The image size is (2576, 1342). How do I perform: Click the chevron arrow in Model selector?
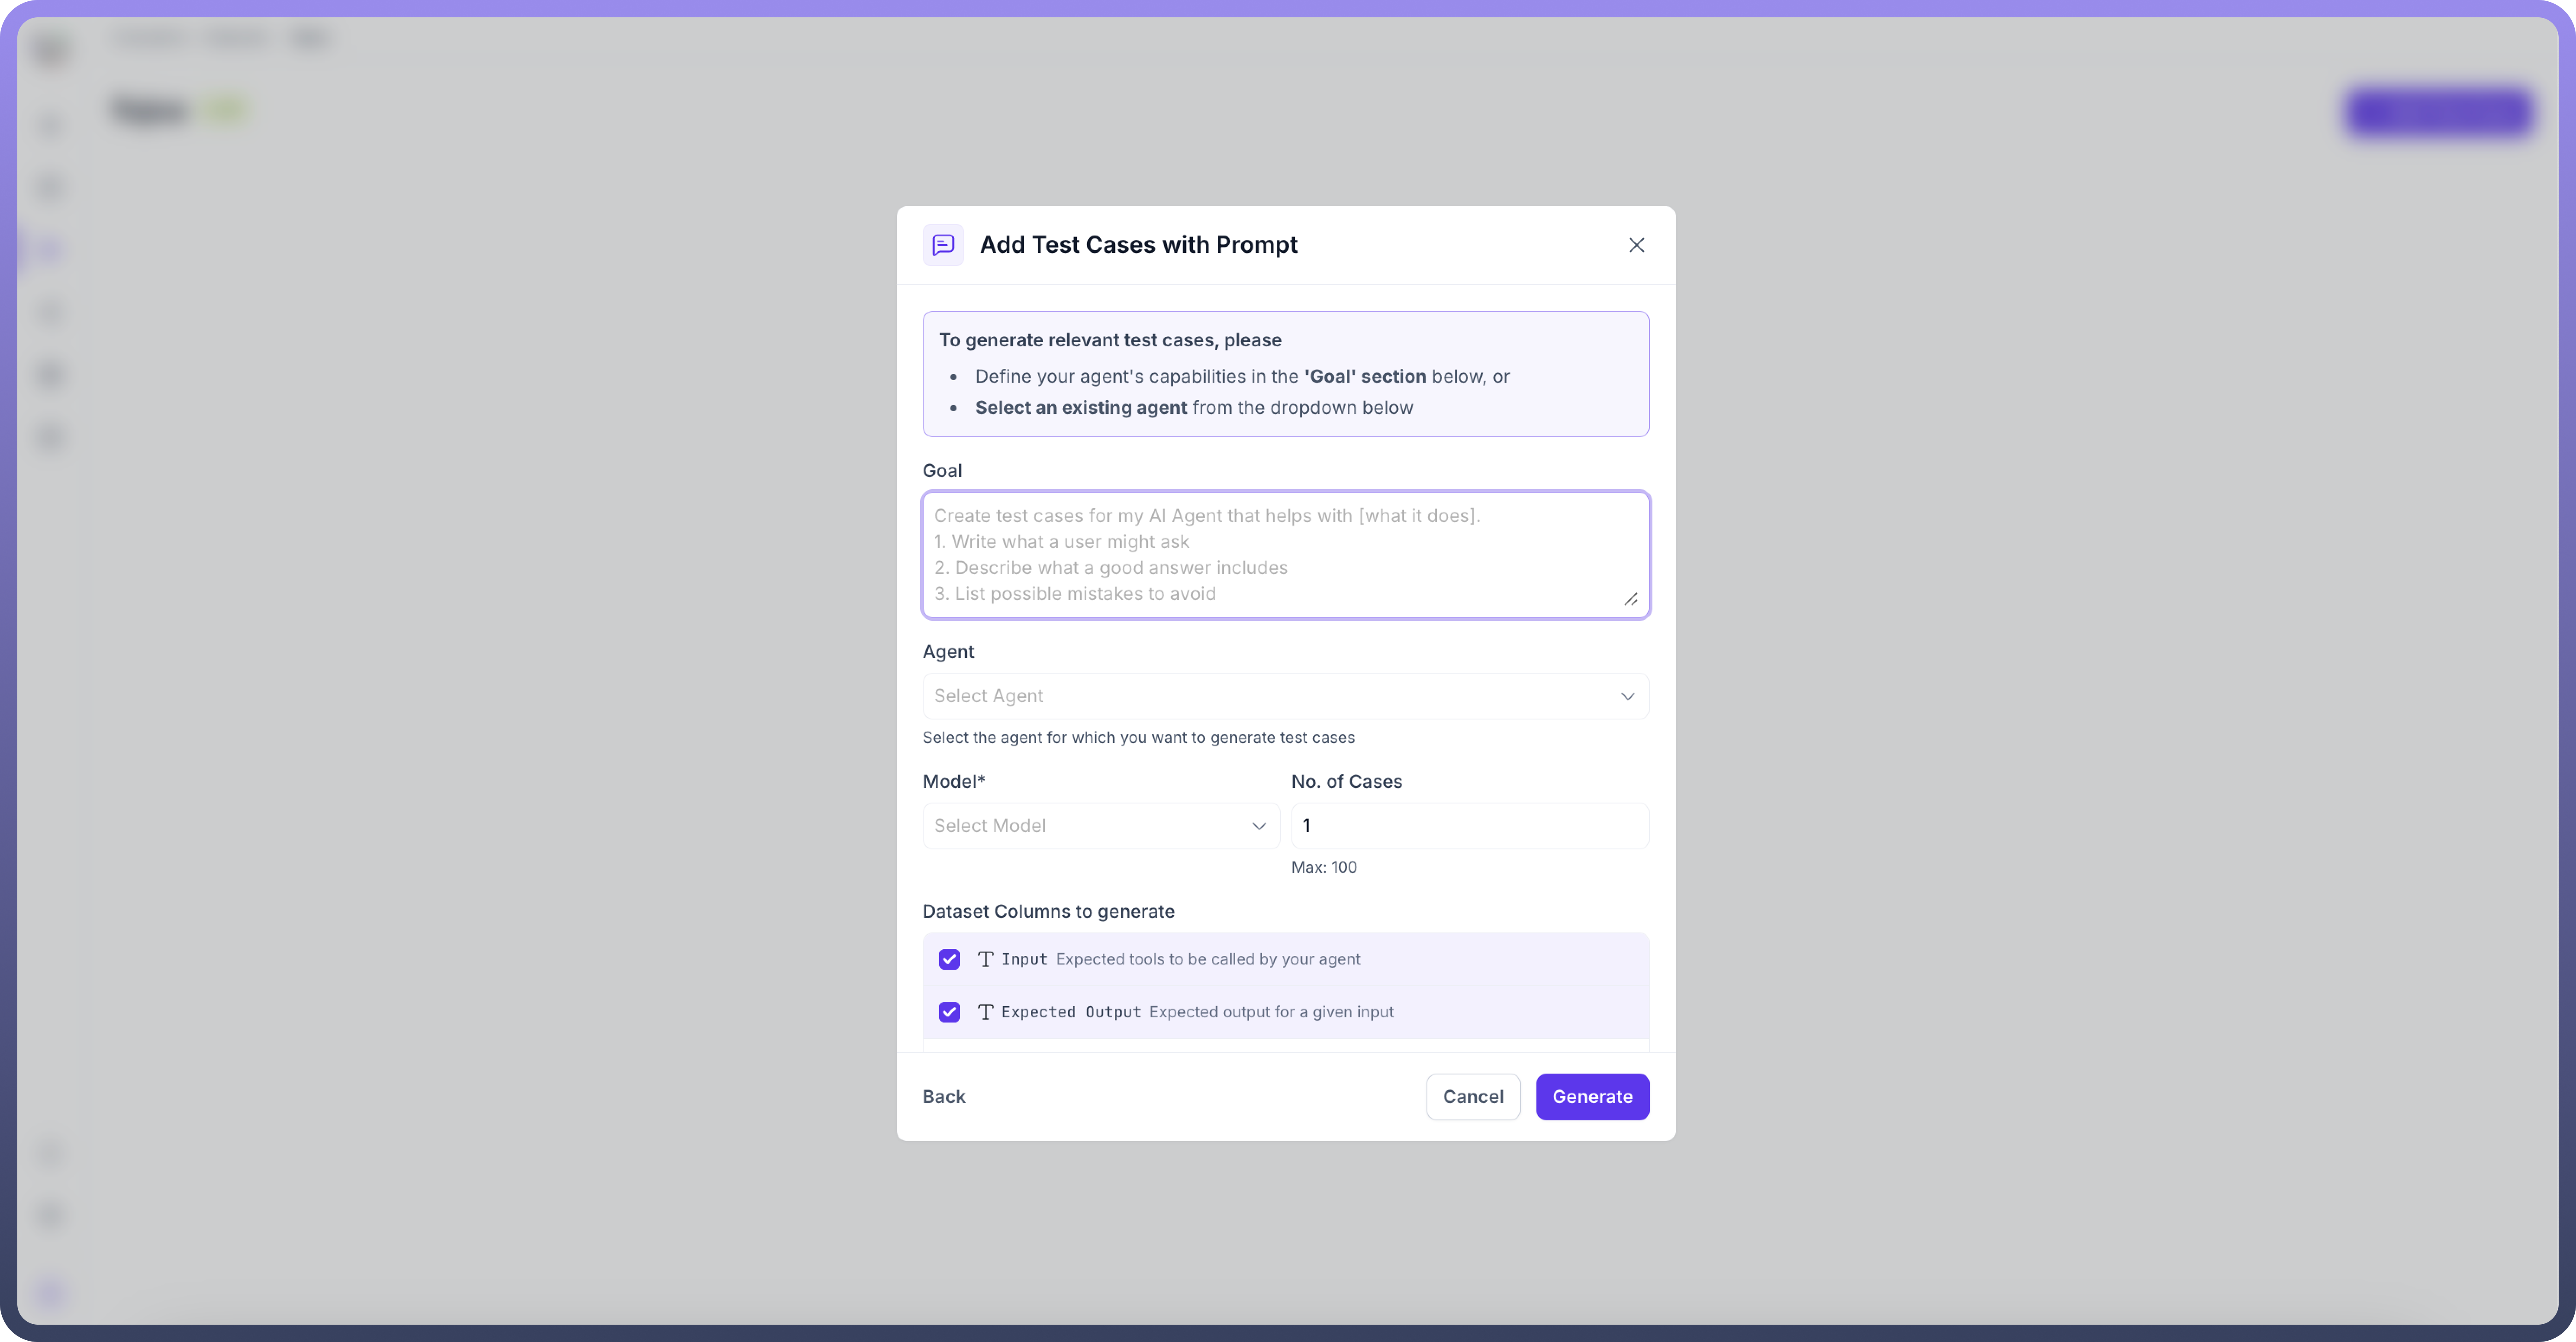click(x=1259, y=826)
